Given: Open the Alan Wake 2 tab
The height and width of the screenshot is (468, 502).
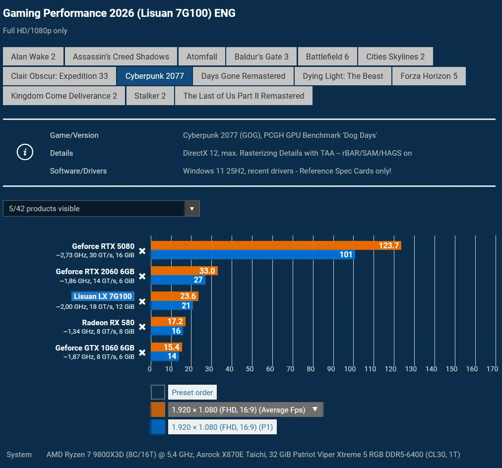Looking at the screenshot, I should 33,57.
